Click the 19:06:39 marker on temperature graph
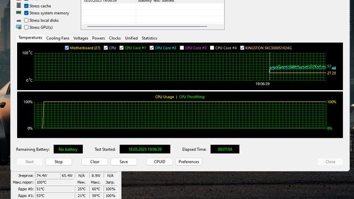354x199 pixels. point(262,83)
